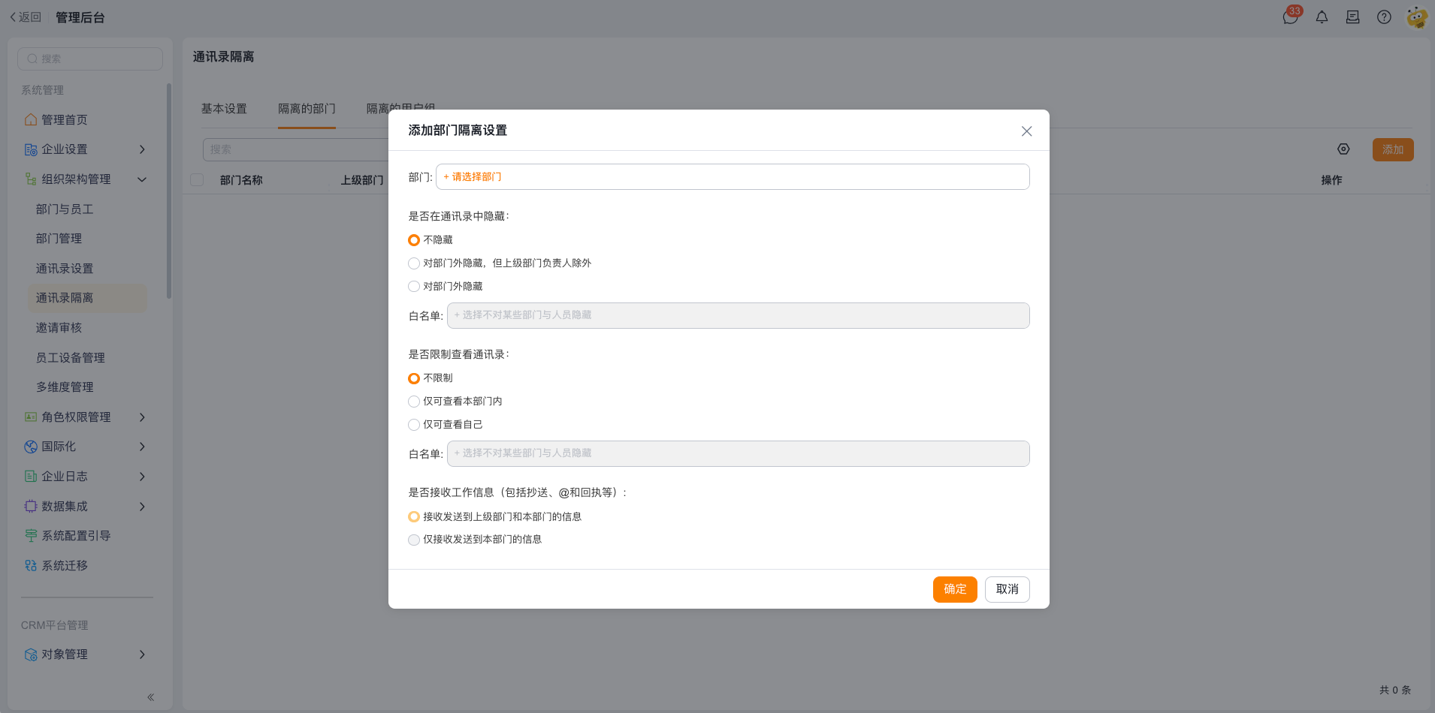Expand the 国际化 submenu chevron
The height and width of the screenshot is (713, 1435).
(142, 447)
